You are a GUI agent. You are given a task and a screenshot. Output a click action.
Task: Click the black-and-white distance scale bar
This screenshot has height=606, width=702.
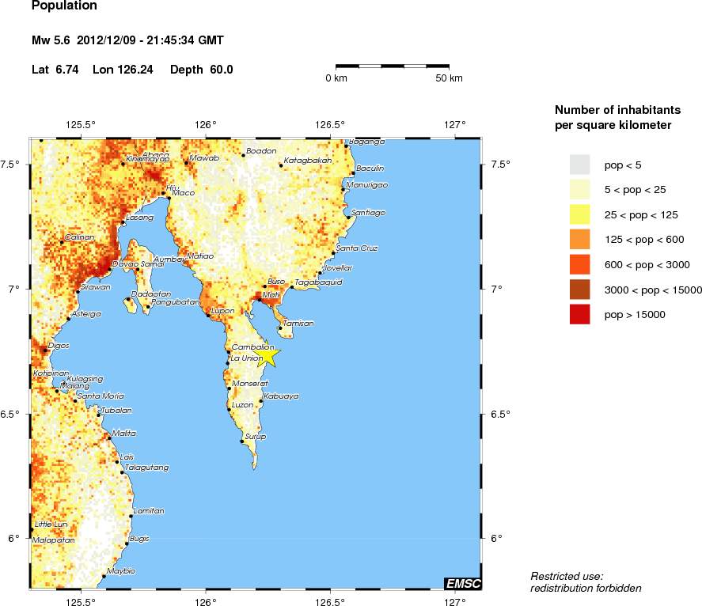tap(393, 66)
